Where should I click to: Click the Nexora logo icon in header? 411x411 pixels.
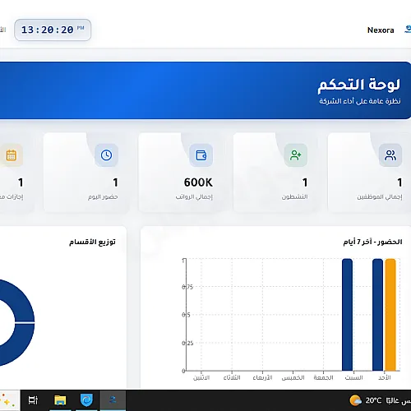pyautogui.click(x=408, y=30)
